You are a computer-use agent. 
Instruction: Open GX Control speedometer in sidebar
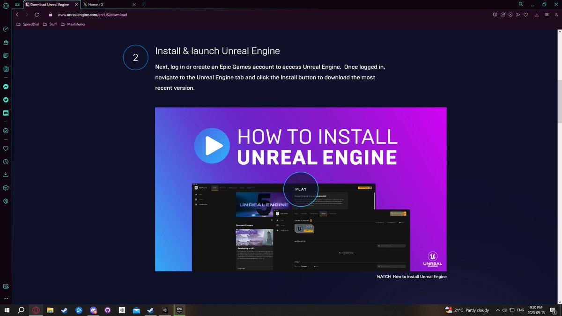[x=6, y=29]
